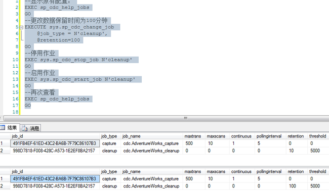Screen dimensions: 329x193
Task: Select row header 2 in first grid
Action: [5, 151]
